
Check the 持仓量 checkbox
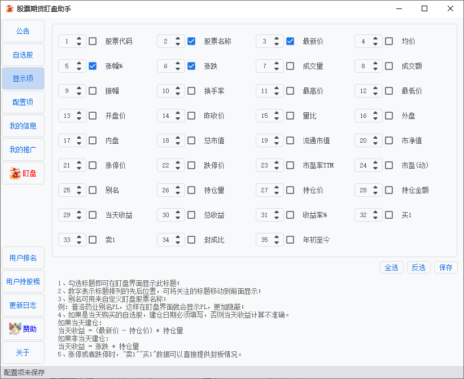(x=191, y=190)
